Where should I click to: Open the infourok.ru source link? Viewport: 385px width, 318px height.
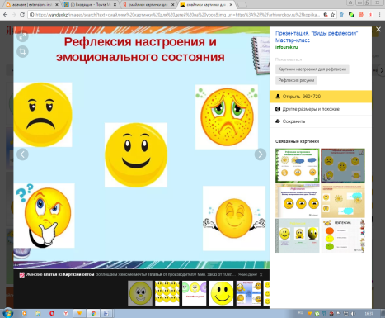(x=286, y=47)
